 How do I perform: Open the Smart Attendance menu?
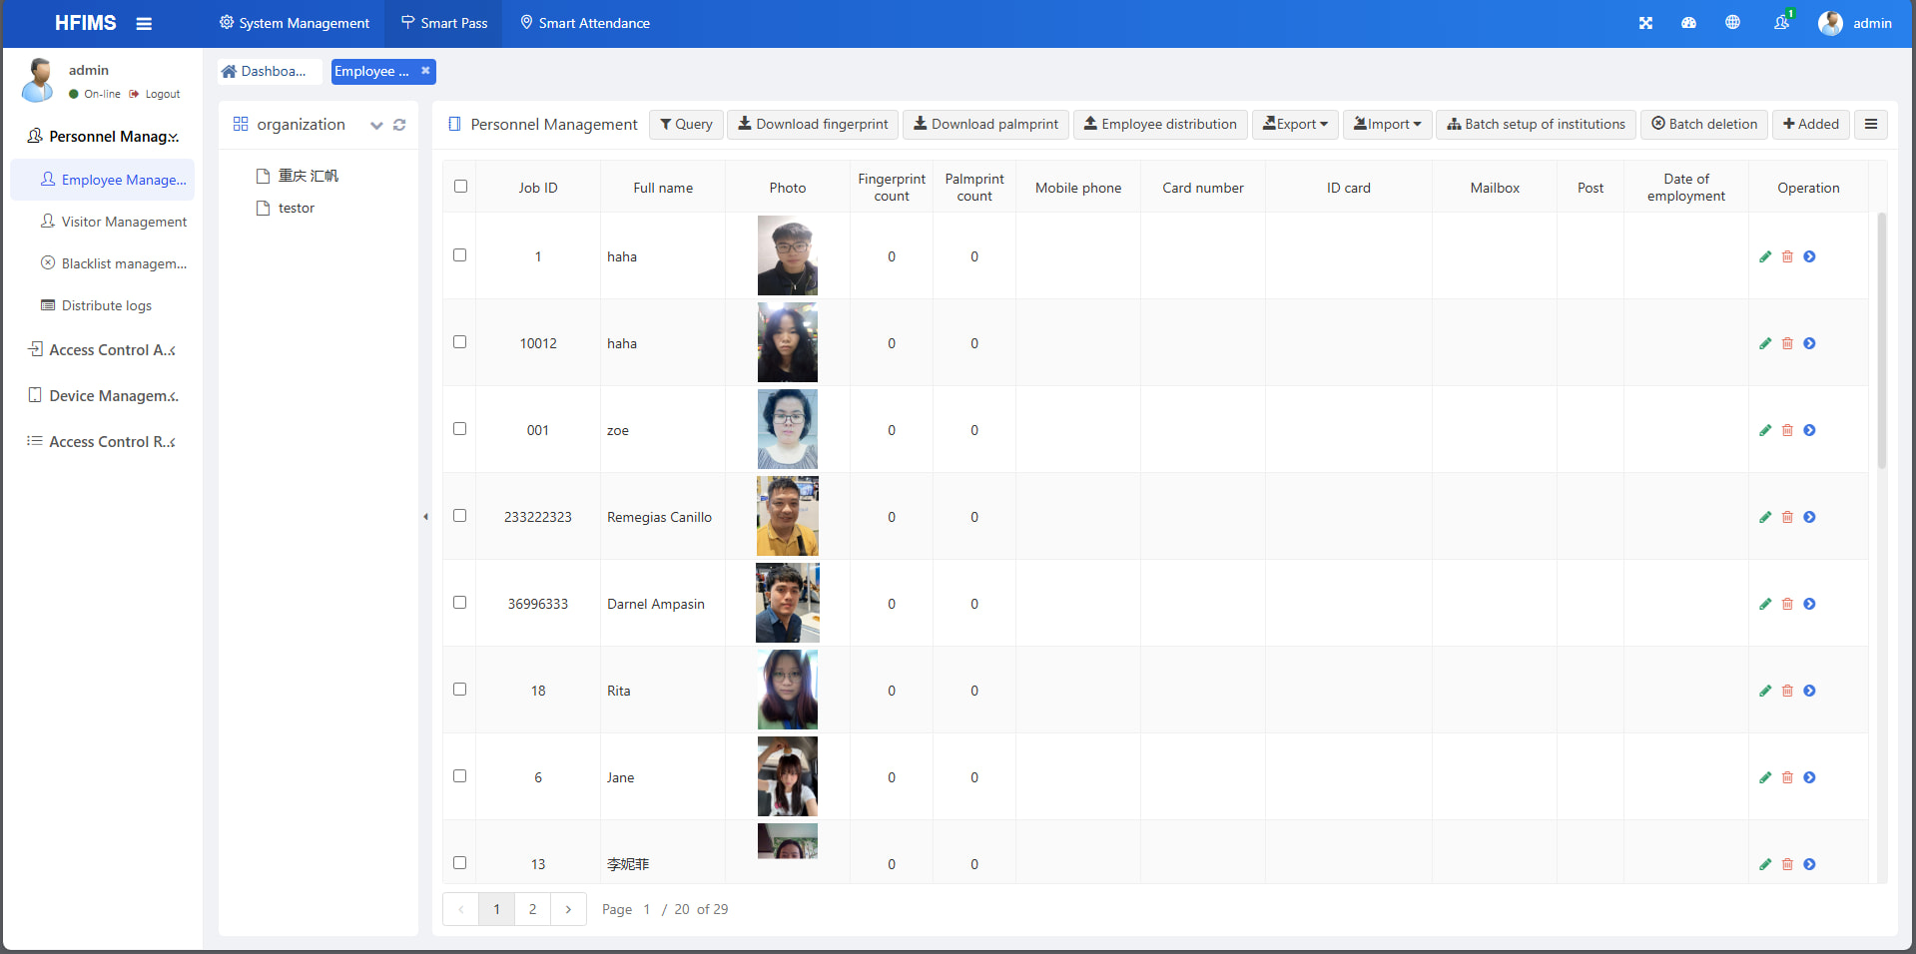585,23
